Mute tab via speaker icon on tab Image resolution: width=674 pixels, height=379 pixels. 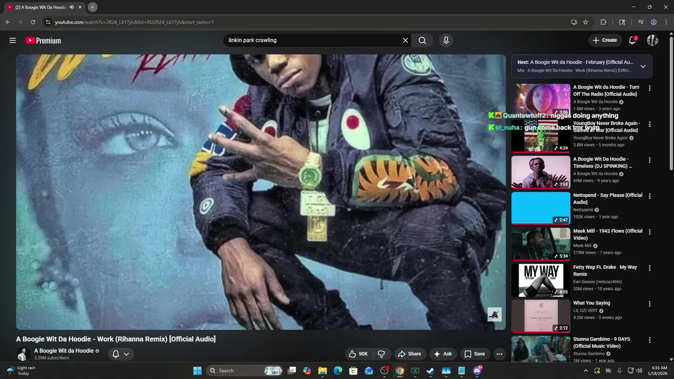[x=72, y=7]
